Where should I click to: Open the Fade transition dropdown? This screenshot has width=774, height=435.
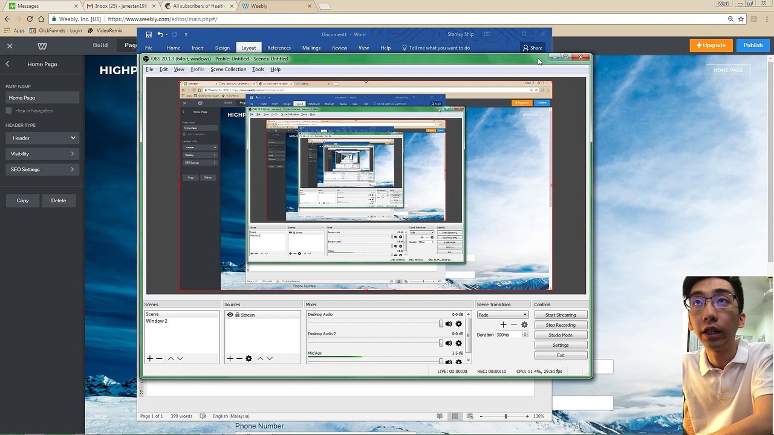(x=502, y=315)
